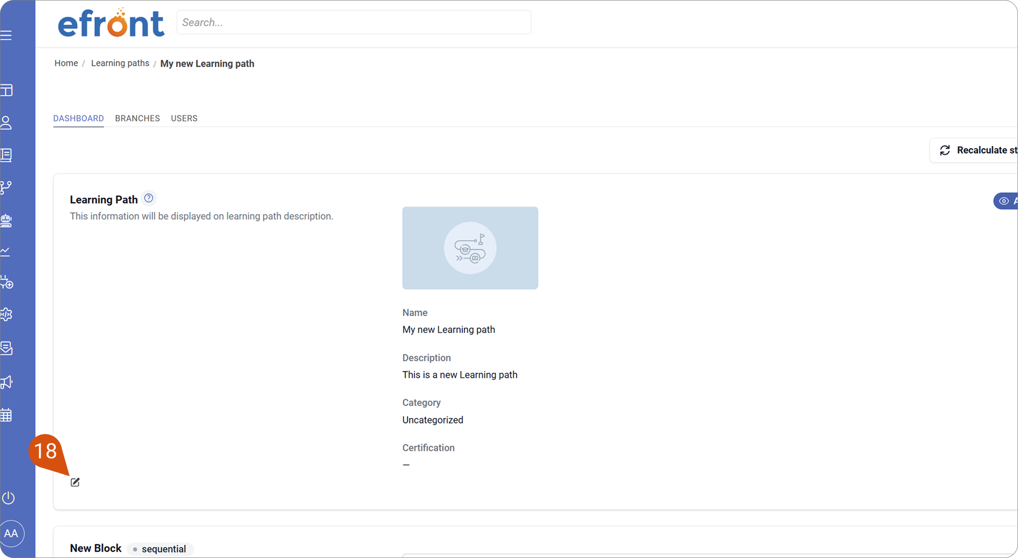Open the hamburger menu in the sidebar
Screen dimensions: 1018x558
coord(6,35)
